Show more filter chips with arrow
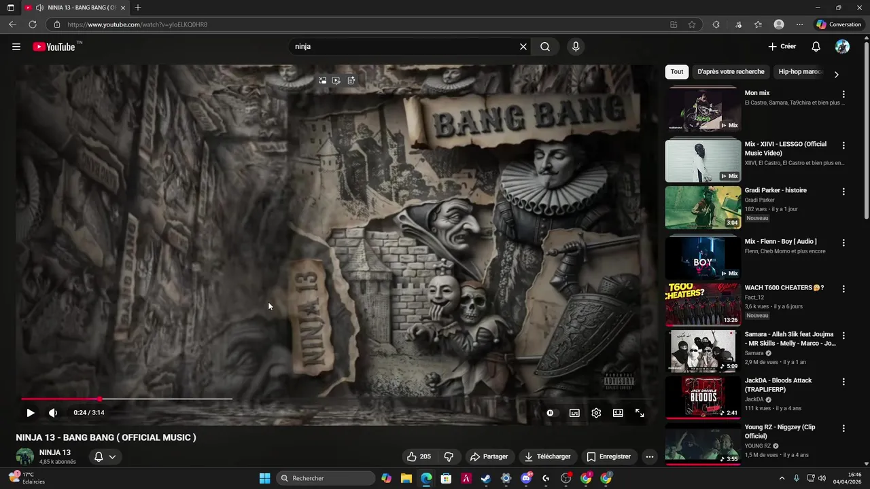The width and height of the screenshot is (870, 489). pyautogui.click(x=836, y=74)
